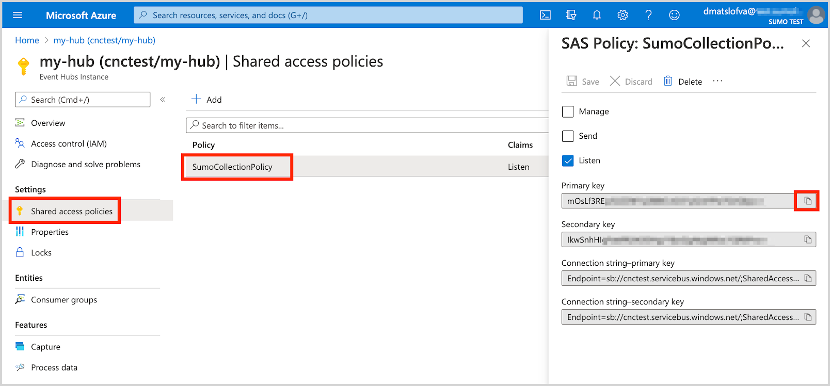Image resolution: width=830 pixels, height=386 pixels.
Task: Open the feedback smiley icon
Action: (674, 15)
